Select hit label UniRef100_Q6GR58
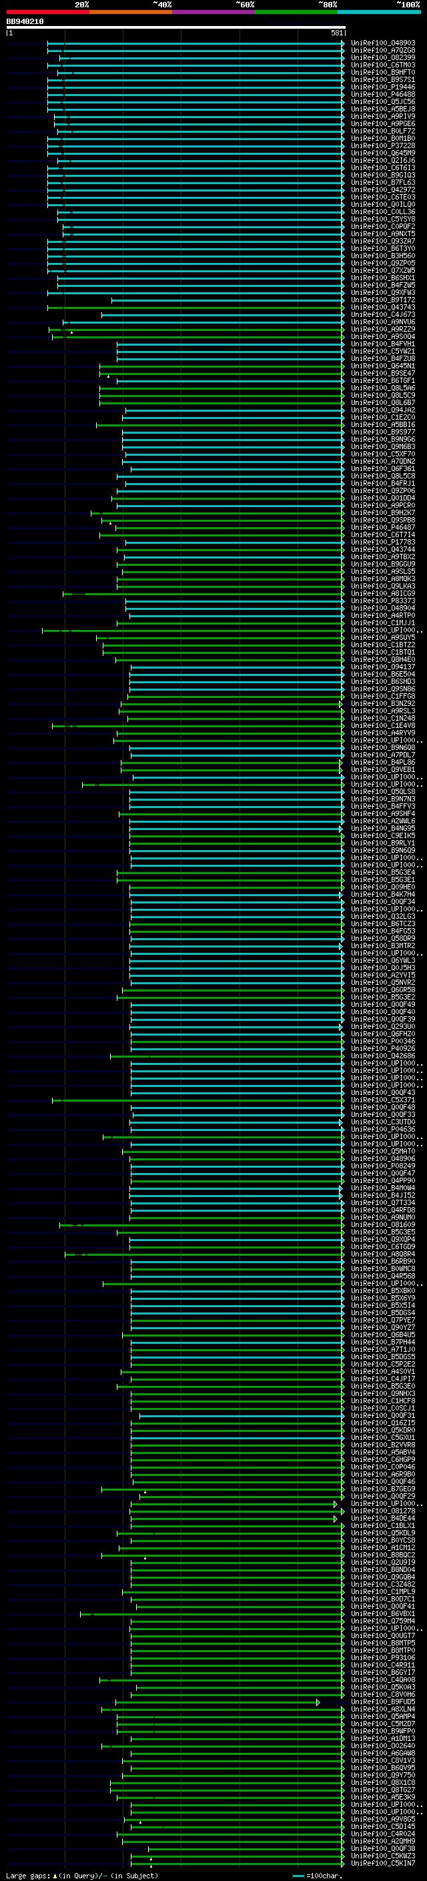Viewport: 427px width, 1881px height. pyautogui.click(x=383, y=990)
